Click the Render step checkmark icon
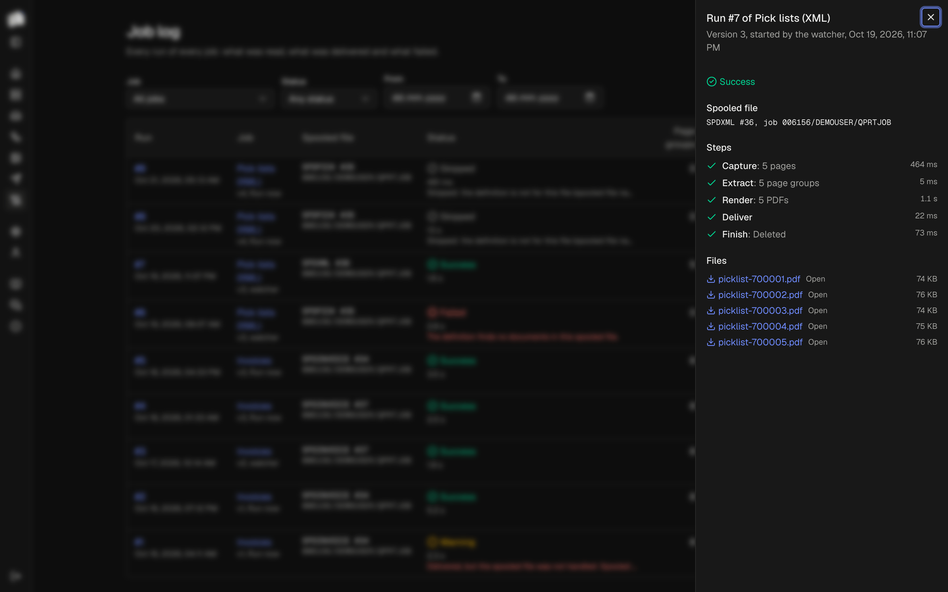Viewport: 948px width, 592px height. click(711, 200)
